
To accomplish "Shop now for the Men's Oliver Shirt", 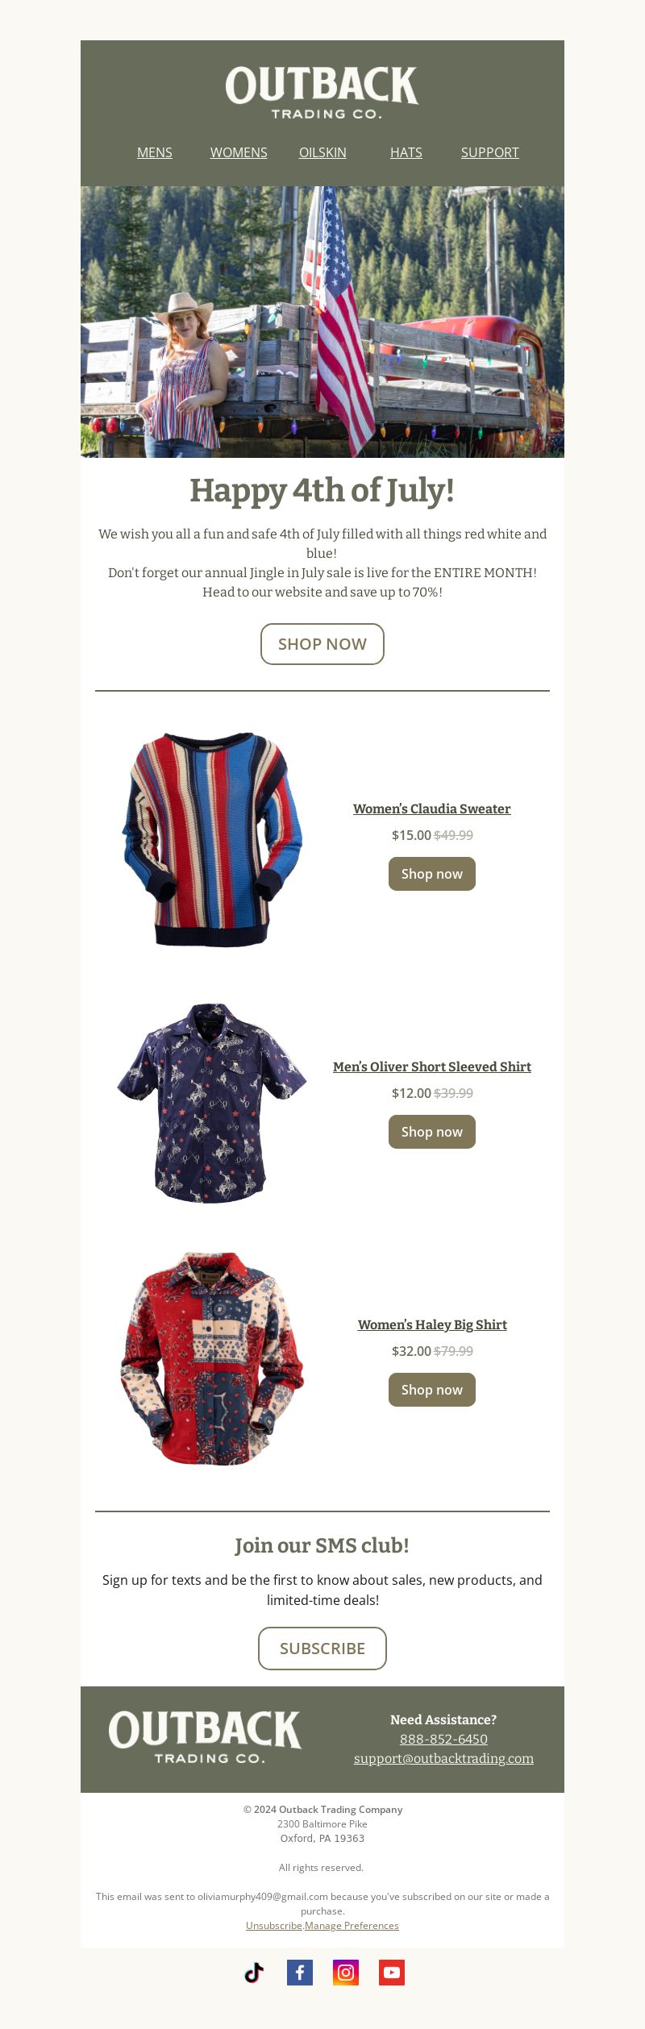I will [x=432, y=1132].
